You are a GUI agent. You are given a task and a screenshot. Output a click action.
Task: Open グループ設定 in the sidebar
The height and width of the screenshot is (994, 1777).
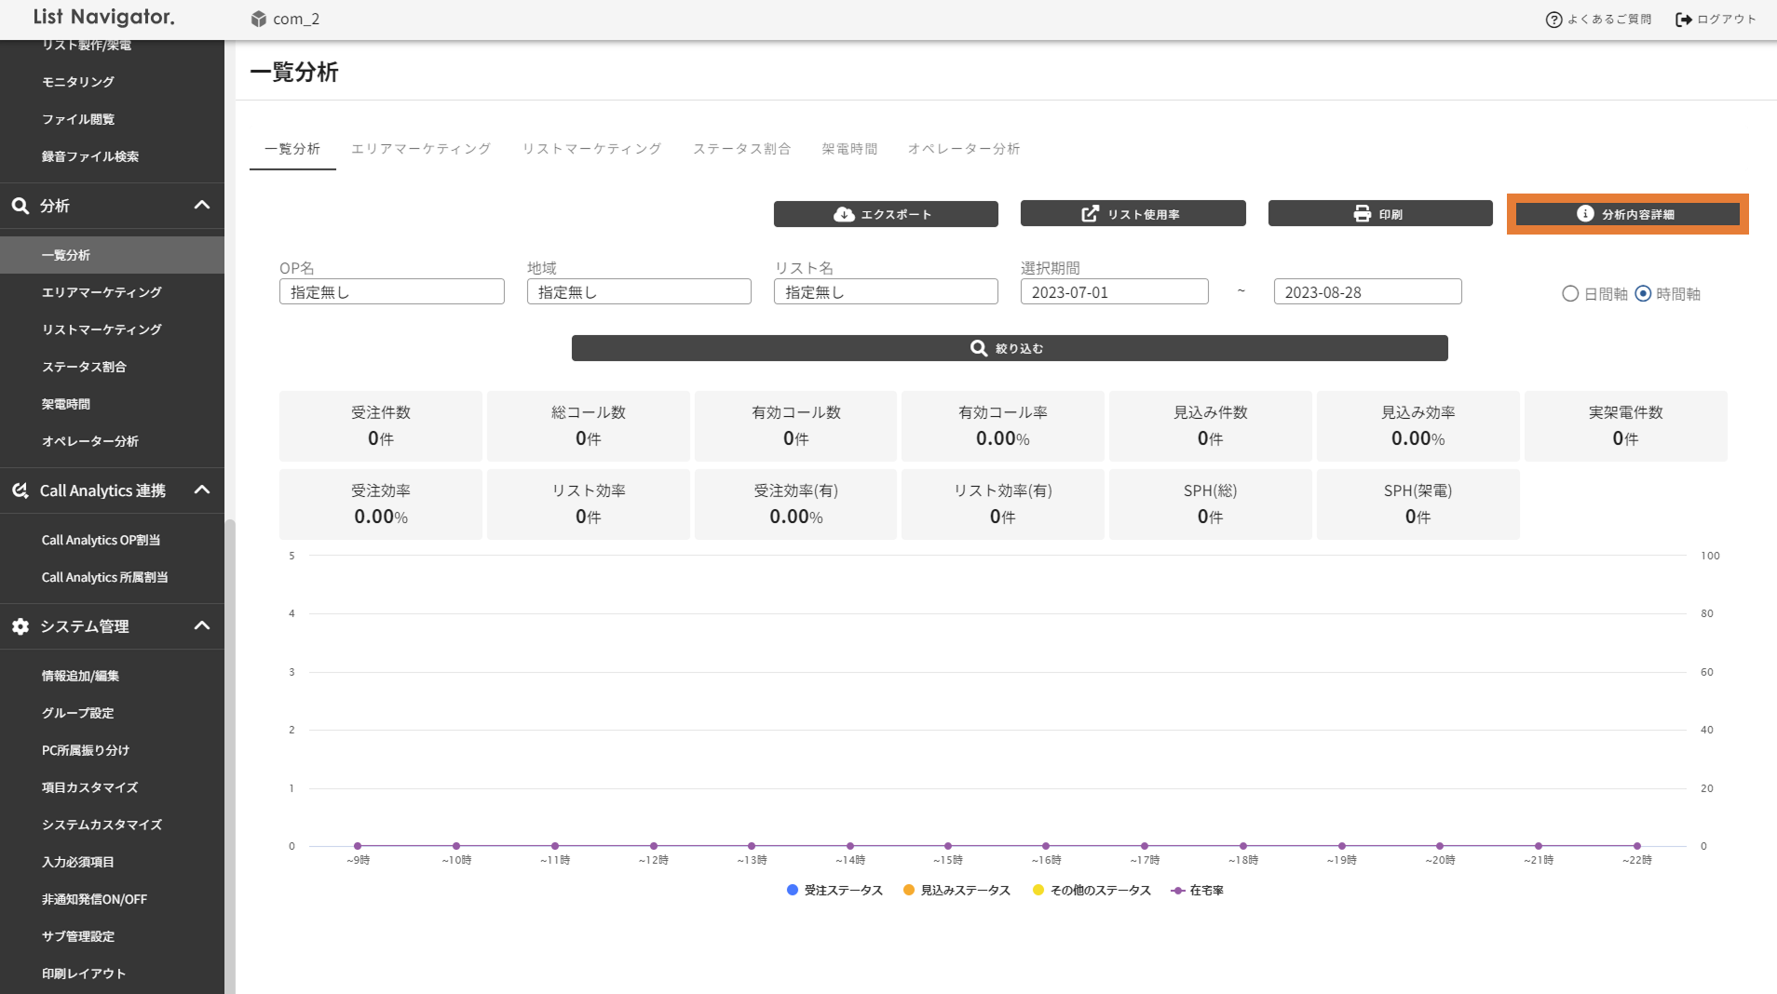tap(77, 713)
